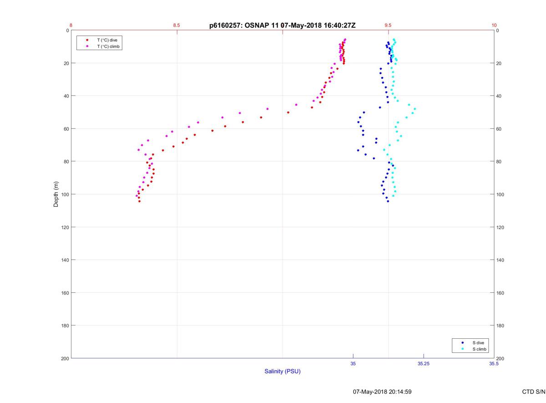
Task: Click the blue '35.25' salinity tick label
Action: [424, 363]
